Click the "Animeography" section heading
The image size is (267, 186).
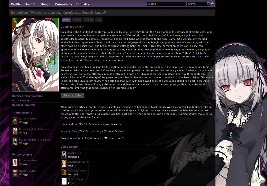click(22, 113)
